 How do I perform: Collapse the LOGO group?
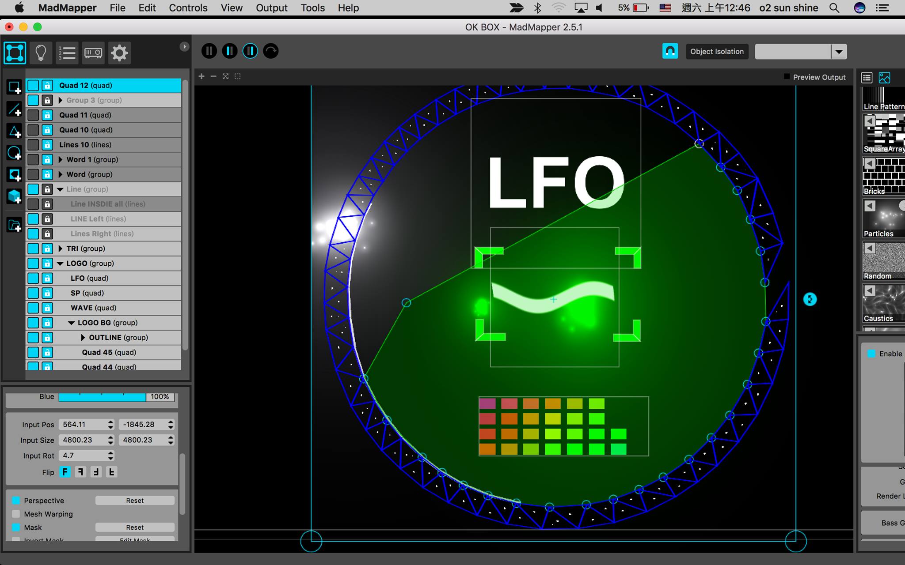tap(60, 264)
